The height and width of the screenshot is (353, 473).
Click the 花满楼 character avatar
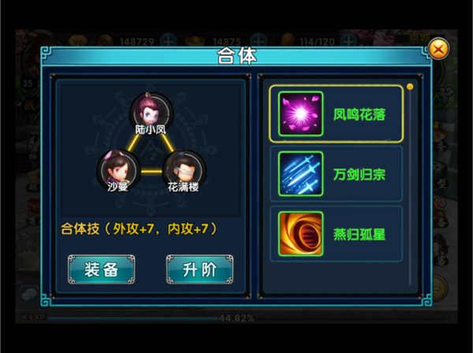(184, 171)
